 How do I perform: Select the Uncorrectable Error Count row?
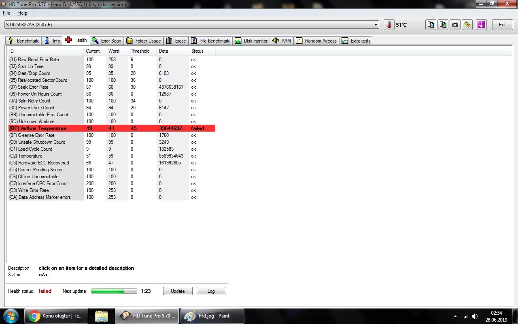click(112, 115)
